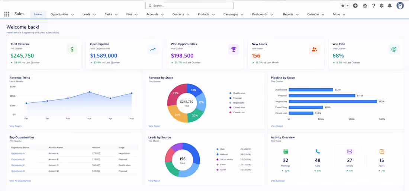Click the Total Revenue dollar icon

[72, 49]
